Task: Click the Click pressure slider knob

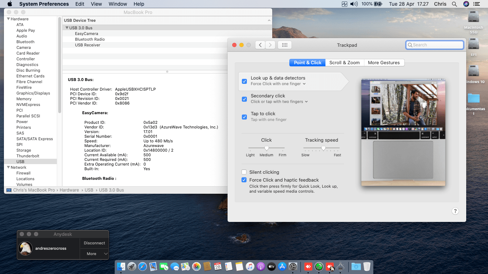Action: (267, 148)
